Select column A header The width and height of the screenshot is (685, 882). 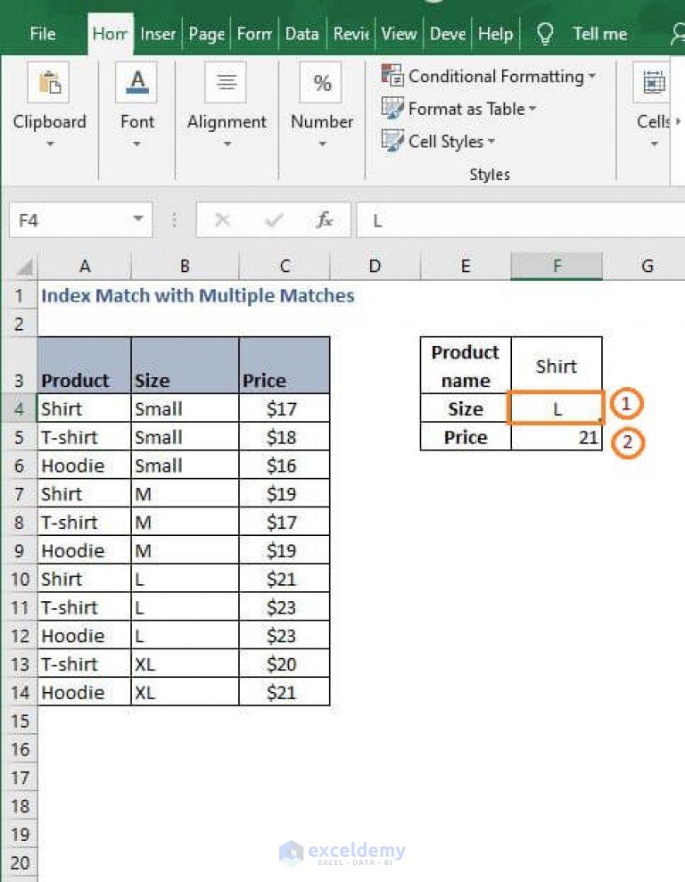point(85,266)
